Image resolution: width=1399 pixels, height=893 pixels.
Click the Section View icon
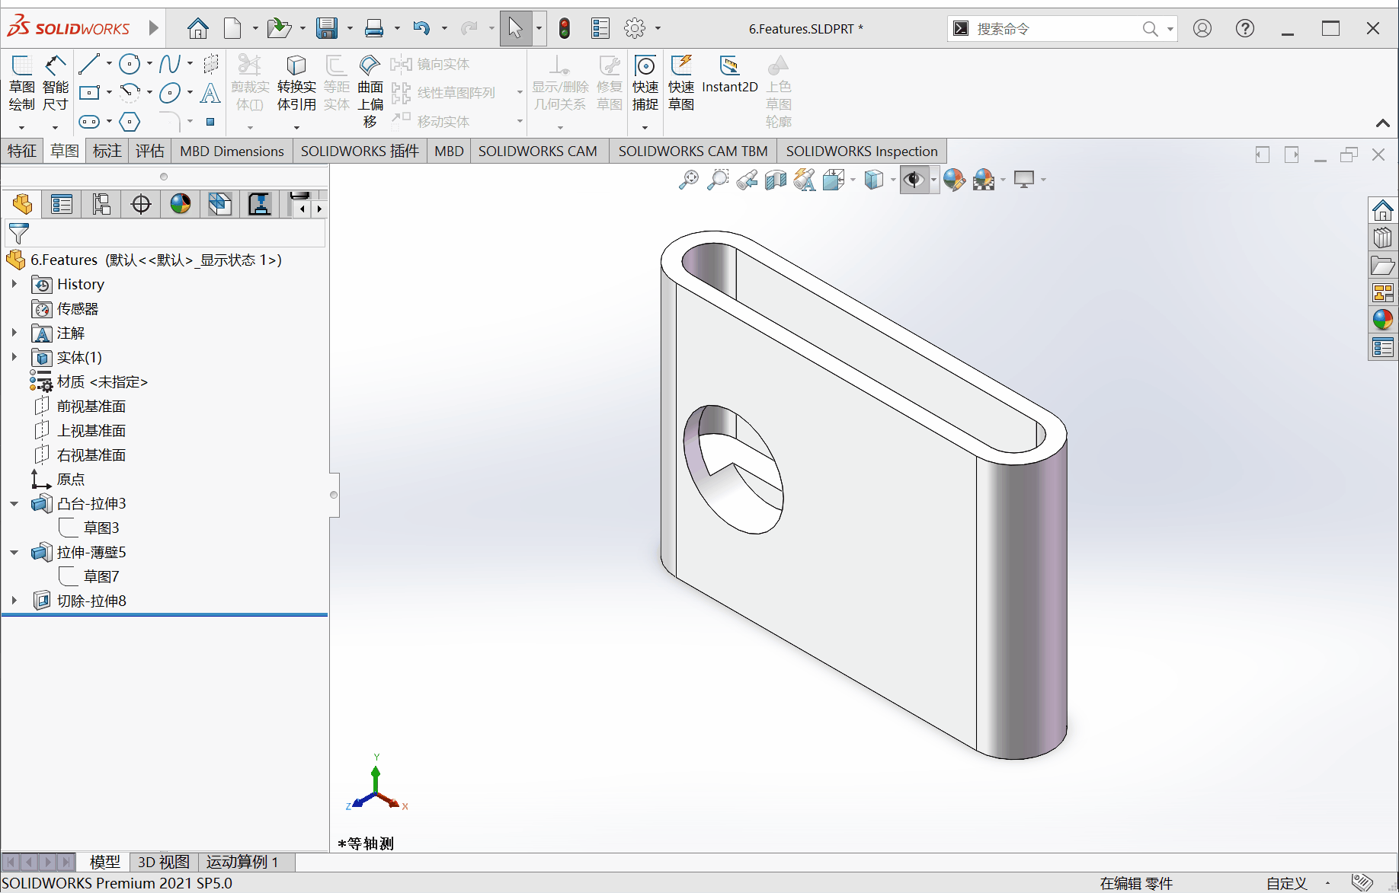(x=775, y=180)
